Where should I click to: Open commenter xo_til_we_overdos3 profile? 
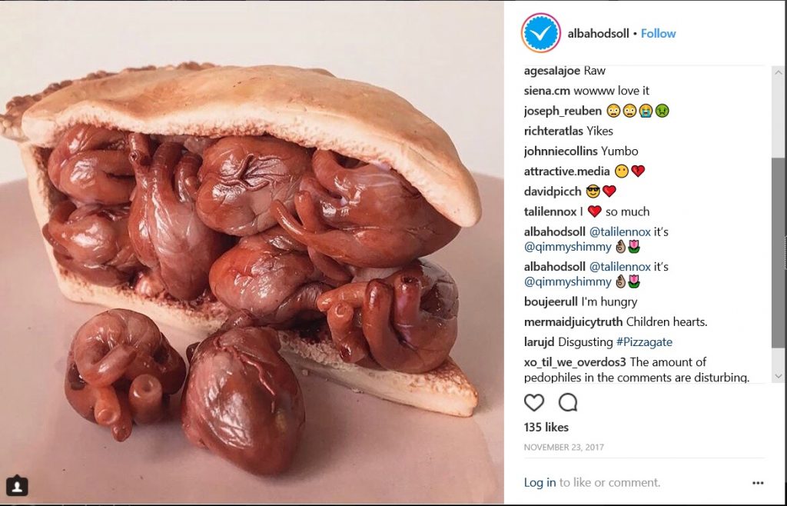[575, 362]
